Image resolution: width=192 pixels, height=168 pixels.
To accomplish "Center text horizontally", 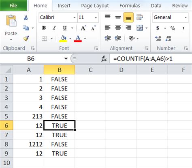I will click(118, 28).
